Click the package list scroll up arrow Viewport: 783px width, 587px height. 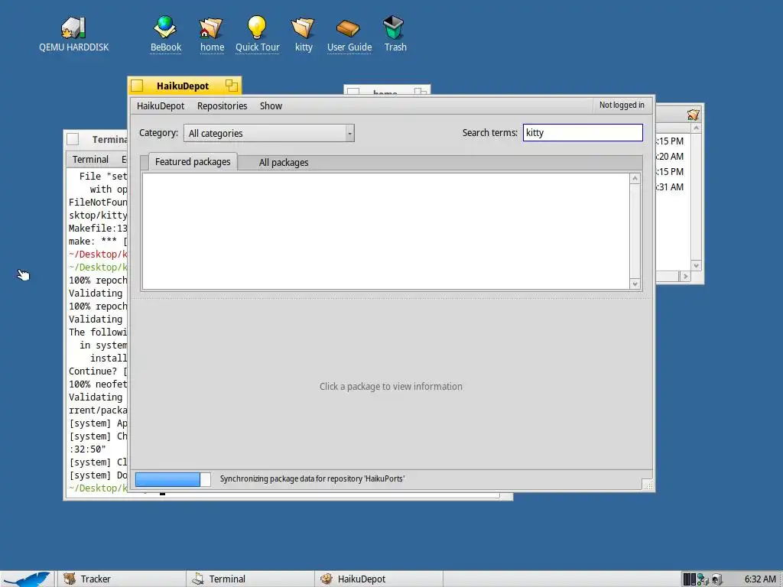(635, 179)
